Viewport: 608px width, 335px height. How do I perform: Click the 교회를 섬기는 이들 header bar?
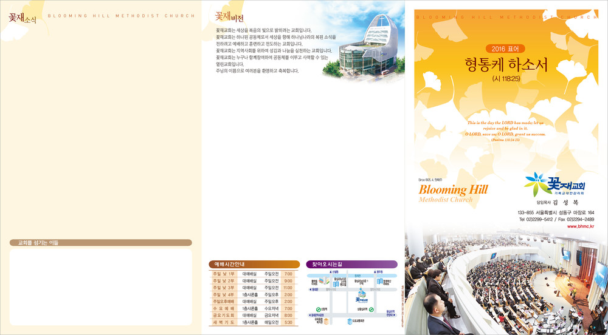(100, 243)
